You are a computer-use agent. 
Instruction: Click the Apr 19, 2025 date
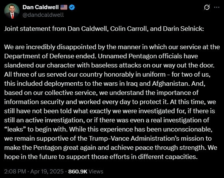pos(47,171)
